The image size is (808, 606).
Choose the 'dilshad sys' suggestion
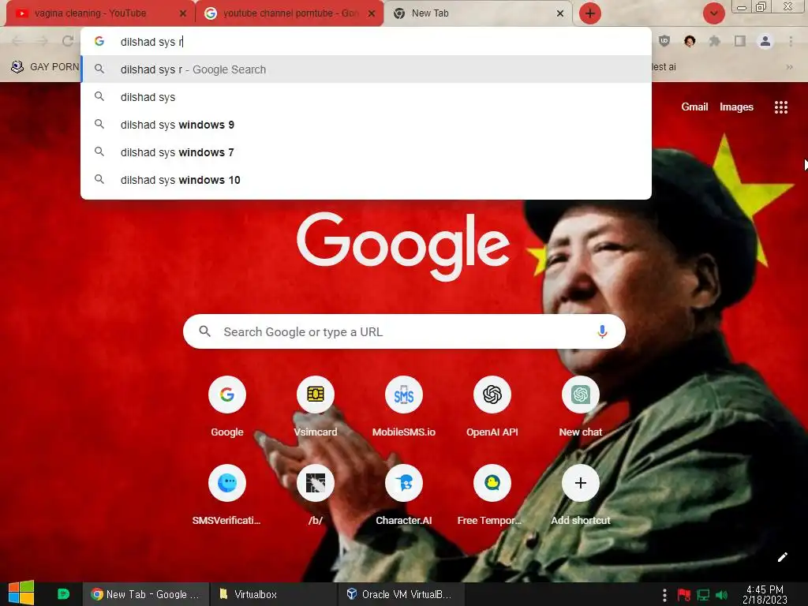pyautogui.click(x=366, y=97)
